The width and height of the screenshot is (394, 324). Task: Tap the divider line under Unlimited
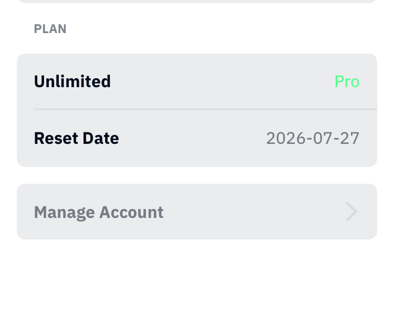205,109
